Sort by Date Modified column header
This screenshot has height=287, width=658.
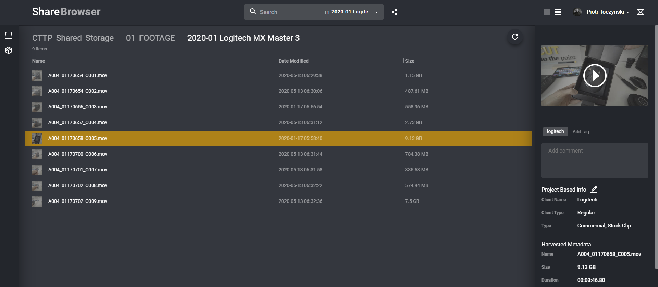pos(293,61)
